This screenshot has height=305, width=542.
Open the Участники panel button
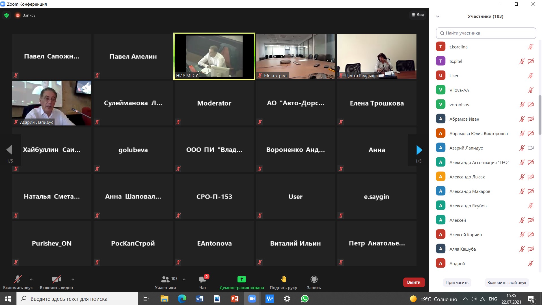pos(165,282)
